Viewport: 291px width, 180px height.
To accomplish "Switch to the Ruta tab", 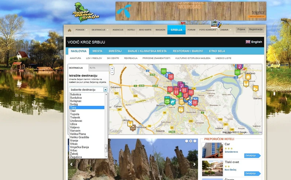I will [92, 68].
